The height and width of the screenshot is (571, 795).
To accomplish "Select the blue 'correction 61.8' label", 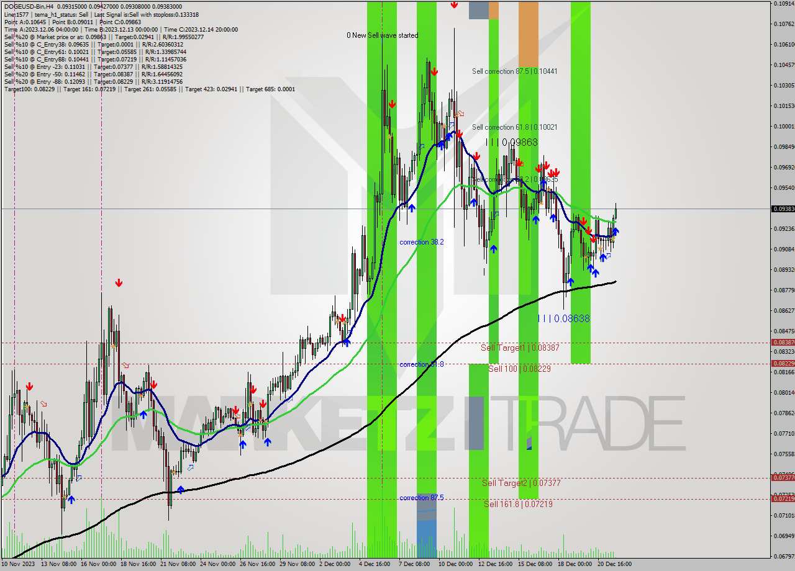I will tap(422, 364).
